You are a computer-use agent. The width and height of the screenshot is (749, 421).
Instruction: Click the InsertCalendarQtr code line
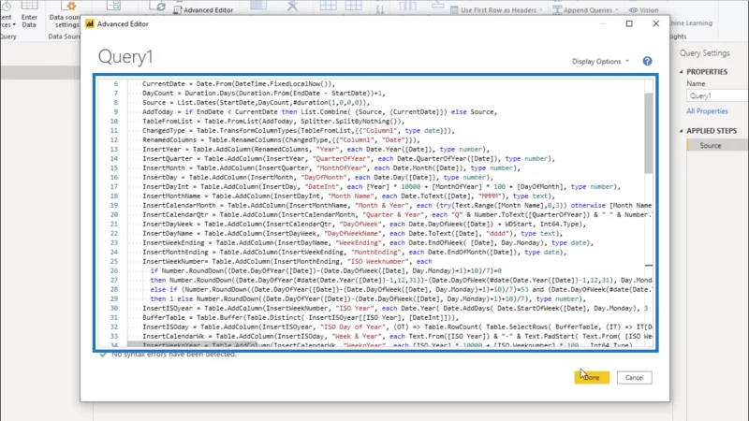coord(397,215)
